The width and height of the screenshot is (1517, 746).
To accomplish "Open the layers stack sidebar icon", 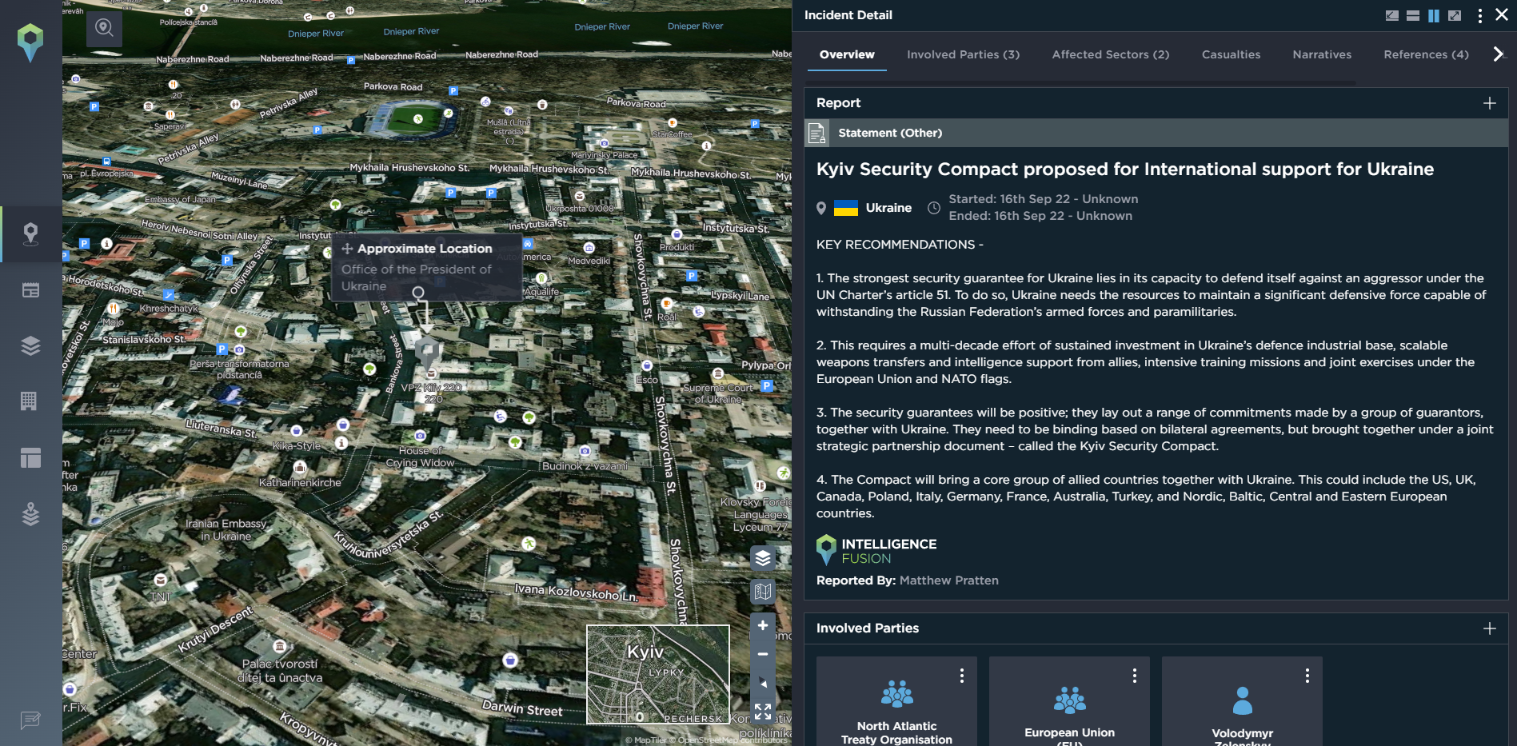I will [x=30, y=345].
